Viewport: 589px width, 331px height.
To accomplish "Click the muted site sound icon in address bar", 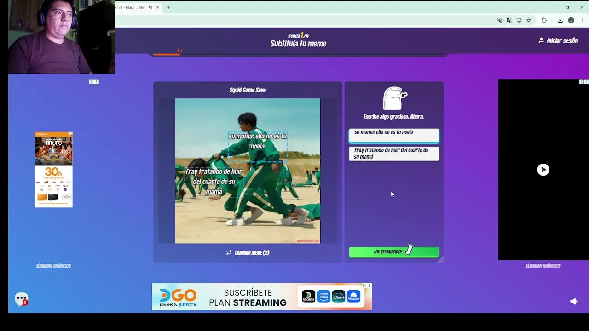I will tap(500, 20).
